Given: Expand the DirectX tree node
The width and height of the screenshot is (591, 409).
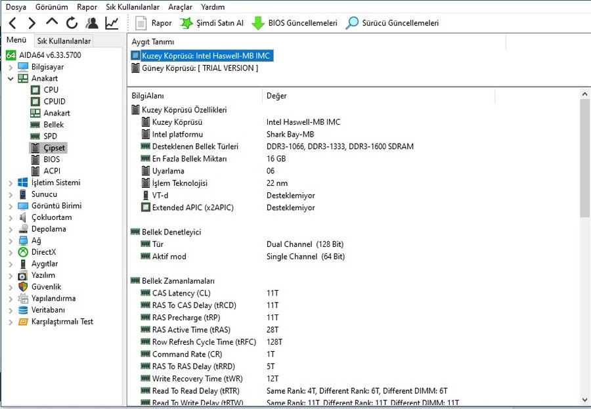Looking at the screenshot, I should pyautogui.click(x=11, y=253).
